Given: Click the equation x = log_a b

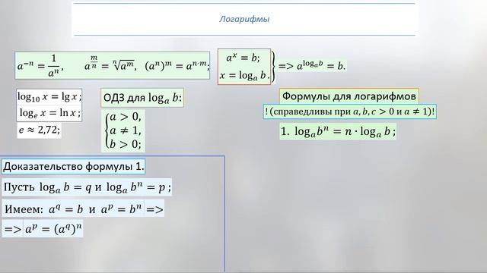Looking at the screenshot, I should (244, 76).
